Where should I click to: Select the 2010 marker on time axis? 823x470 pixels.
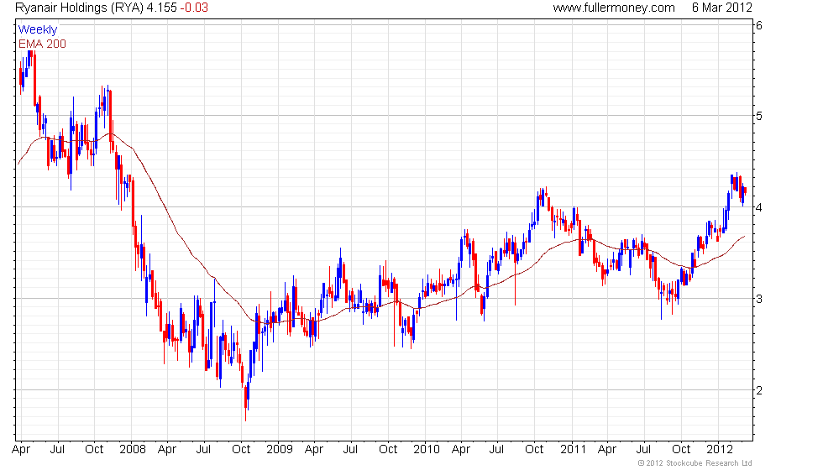coord(427,449)
